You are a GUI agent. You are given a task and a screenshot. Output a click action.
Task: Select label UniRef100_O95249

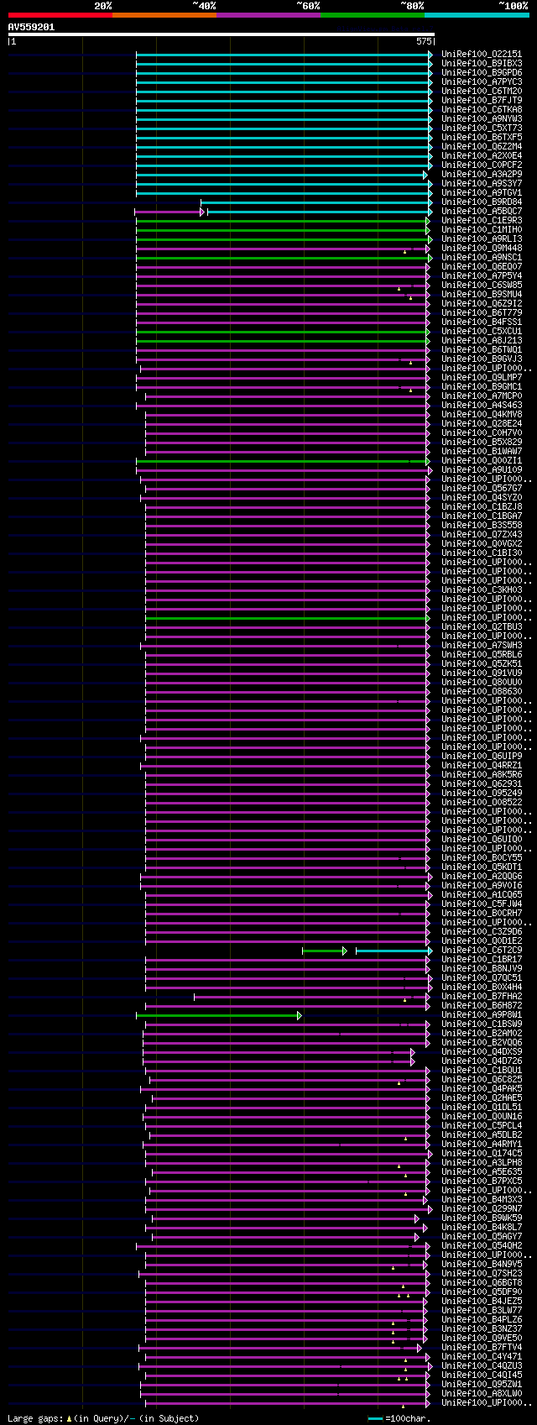[x=482, y=793]
